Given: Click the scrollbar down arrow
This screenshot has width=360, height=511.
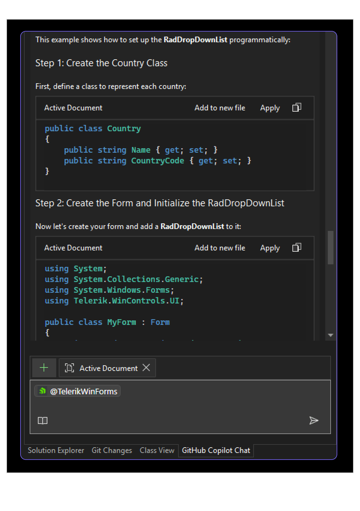Looking at the screenshot, I should click(x=331, y=335).
